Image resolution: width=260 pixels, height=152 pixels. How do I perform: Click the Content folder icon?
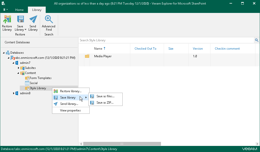point(22,73)
